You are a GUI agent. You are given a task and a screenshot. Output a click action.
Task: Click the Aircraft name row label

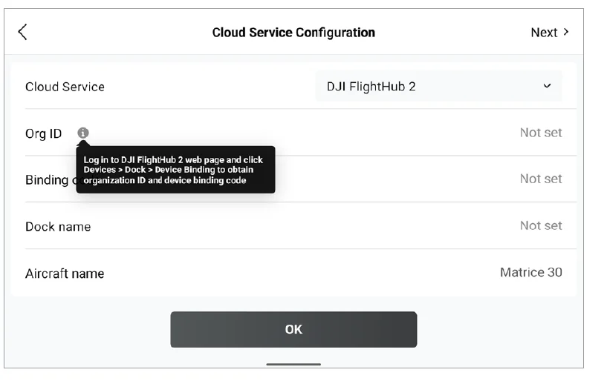[x=65, y=274]
